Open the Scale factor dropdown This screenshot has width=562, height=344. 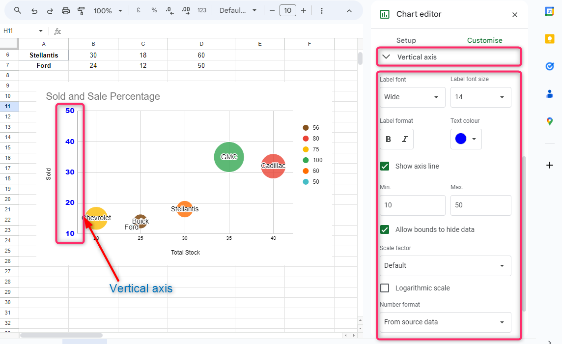445,266
